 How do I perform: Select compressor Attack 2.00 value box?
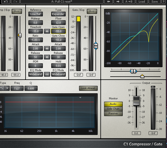click(x=36, y=48)
